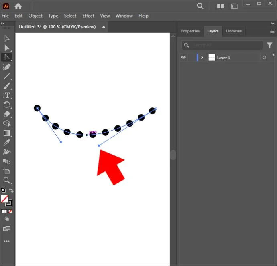Select the Layer 1 name

pyautogui.click(x=224, y=58)
